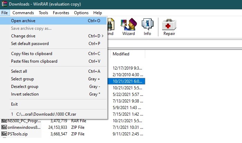242x143 pixels.
Task: Sort by the Modified column header
Action: (128, 54)
